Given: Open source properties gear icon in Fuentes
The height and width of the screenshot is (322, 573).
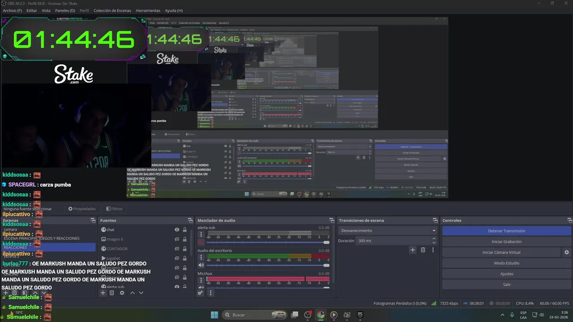Looking at the screenshot, I should coord(122,293).
